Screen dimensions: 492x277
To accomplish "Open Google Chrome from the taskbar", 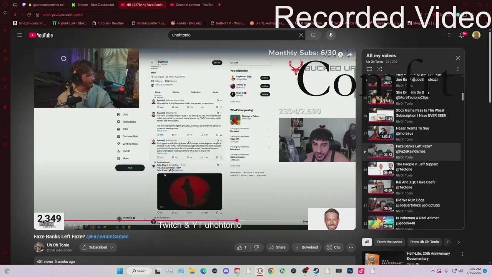I will pos(271,271).
